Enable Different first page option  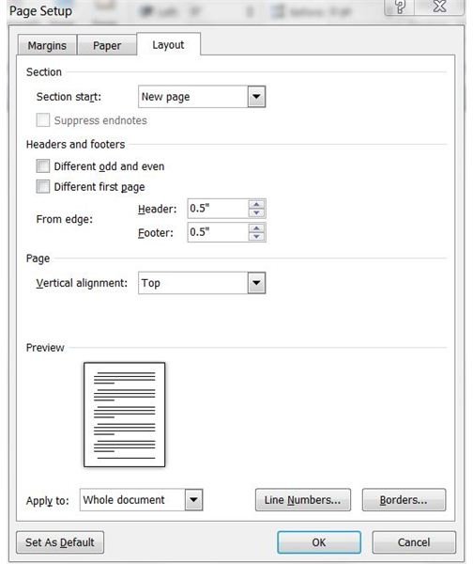43,187
